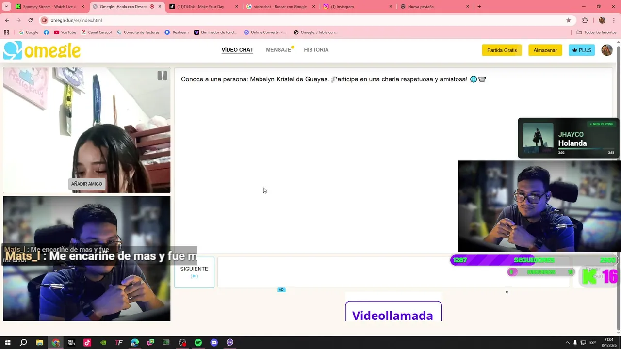The image size is (621, 349).
Task: Expand the Todos los favoritos folder
Action: (596, 32)
